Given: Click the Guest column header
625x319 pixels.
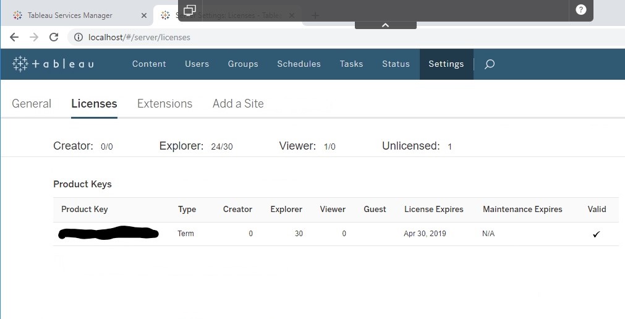Looking at the screenshot, I should [375, 210].
